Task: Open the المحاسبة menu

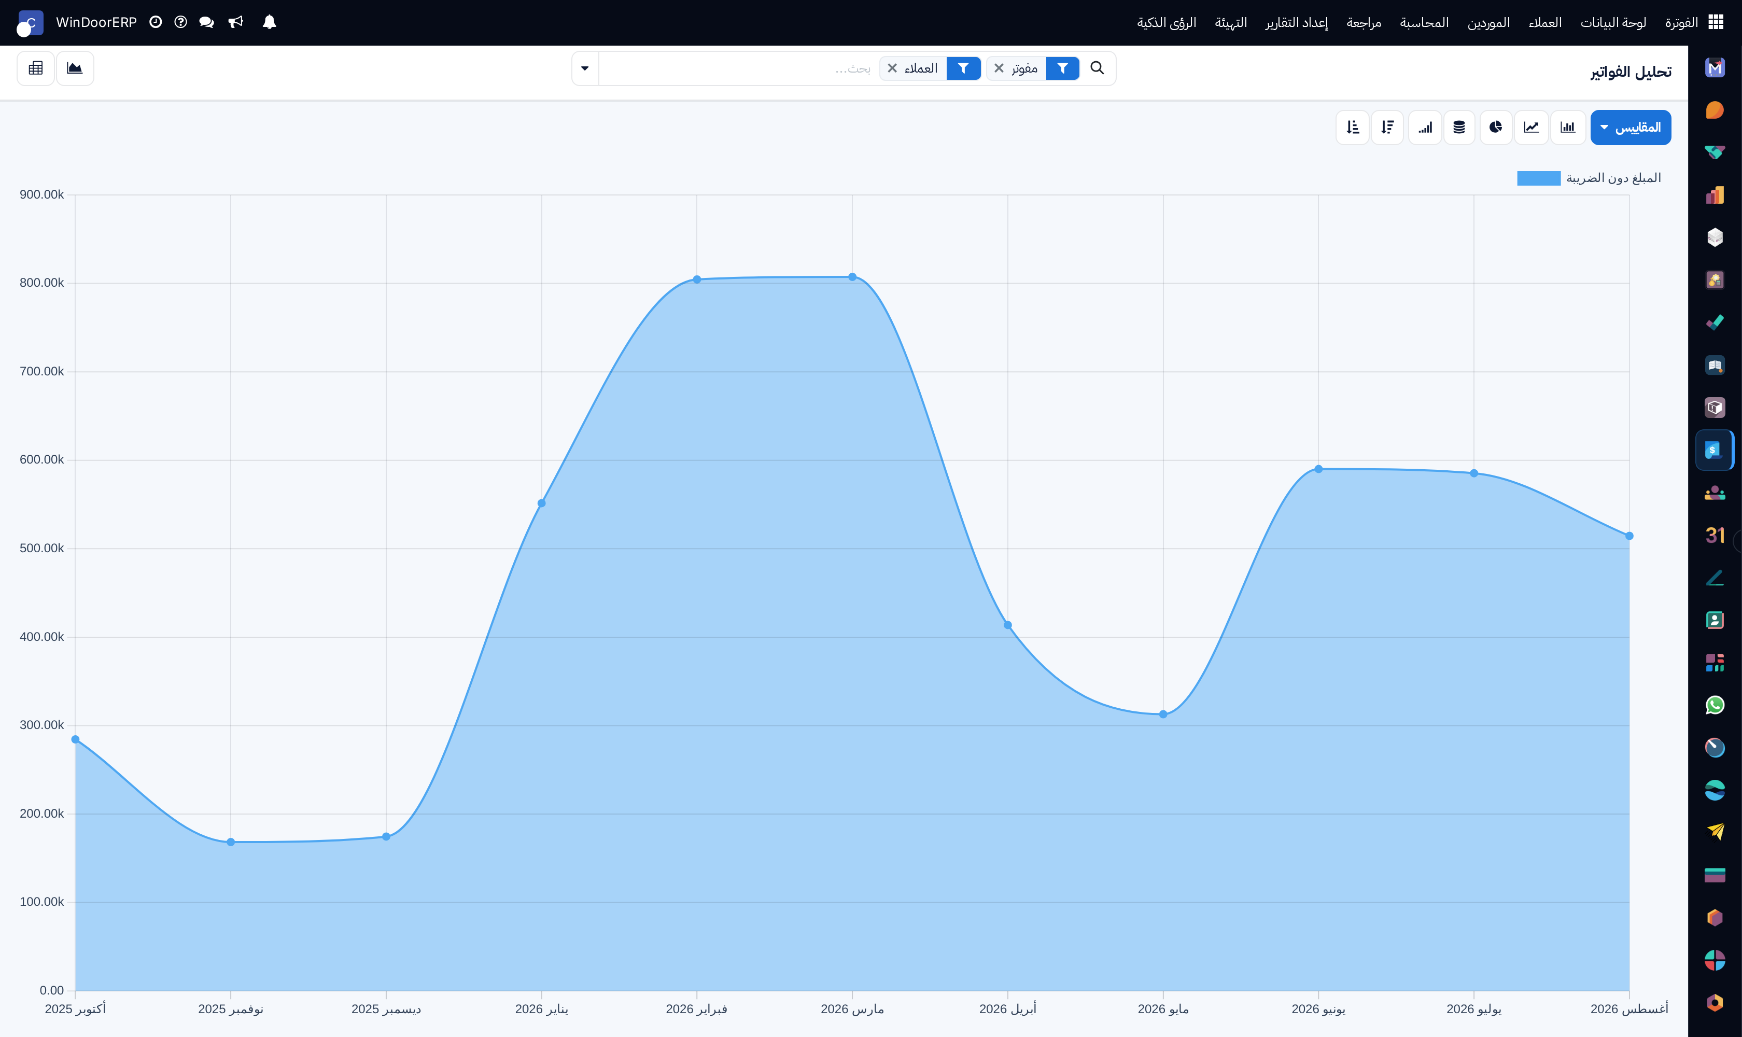Action: 1423,22
